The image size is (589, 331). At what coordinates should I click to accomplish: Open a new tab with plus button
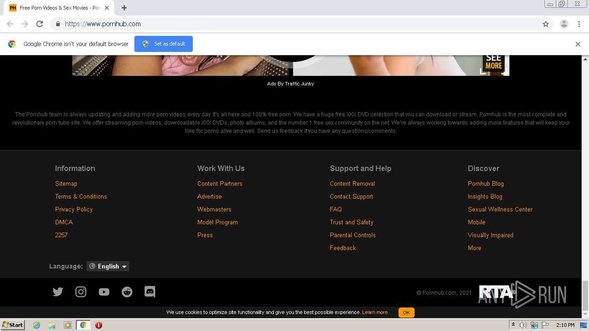tap(124, 8)
